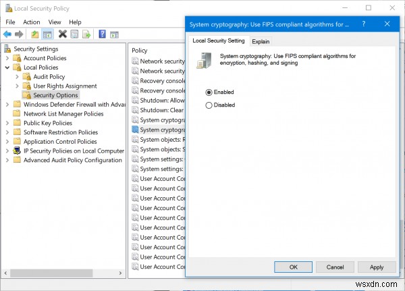Select the Enabled radio button
The image size is (405, 291).
(209, 92)
